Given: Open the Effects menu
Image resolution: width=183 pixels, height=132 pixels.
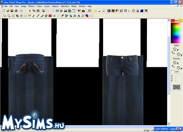Looking at the screenshot, I should click(x=31, y=6).
